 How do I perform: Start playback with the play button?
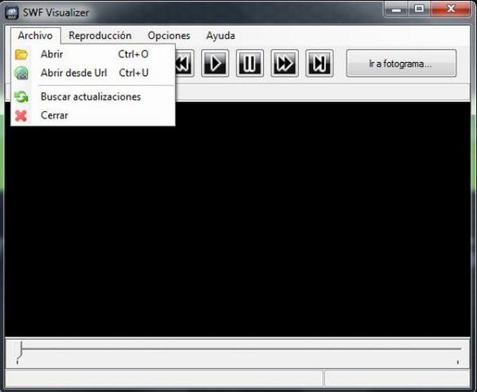[215, 63]
